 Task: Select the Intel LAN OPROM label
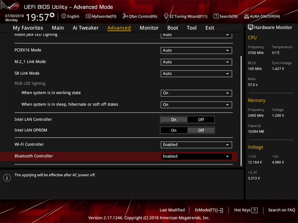31,130
